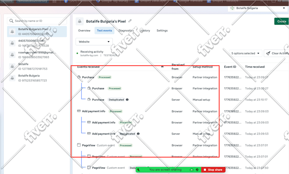Click the Clear Activity button

[277, 53]
